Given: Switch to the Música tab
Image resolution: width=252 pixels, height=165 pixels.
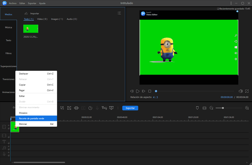Looking at the screenshot, I should pyautogui.click(x=8, y=27).
